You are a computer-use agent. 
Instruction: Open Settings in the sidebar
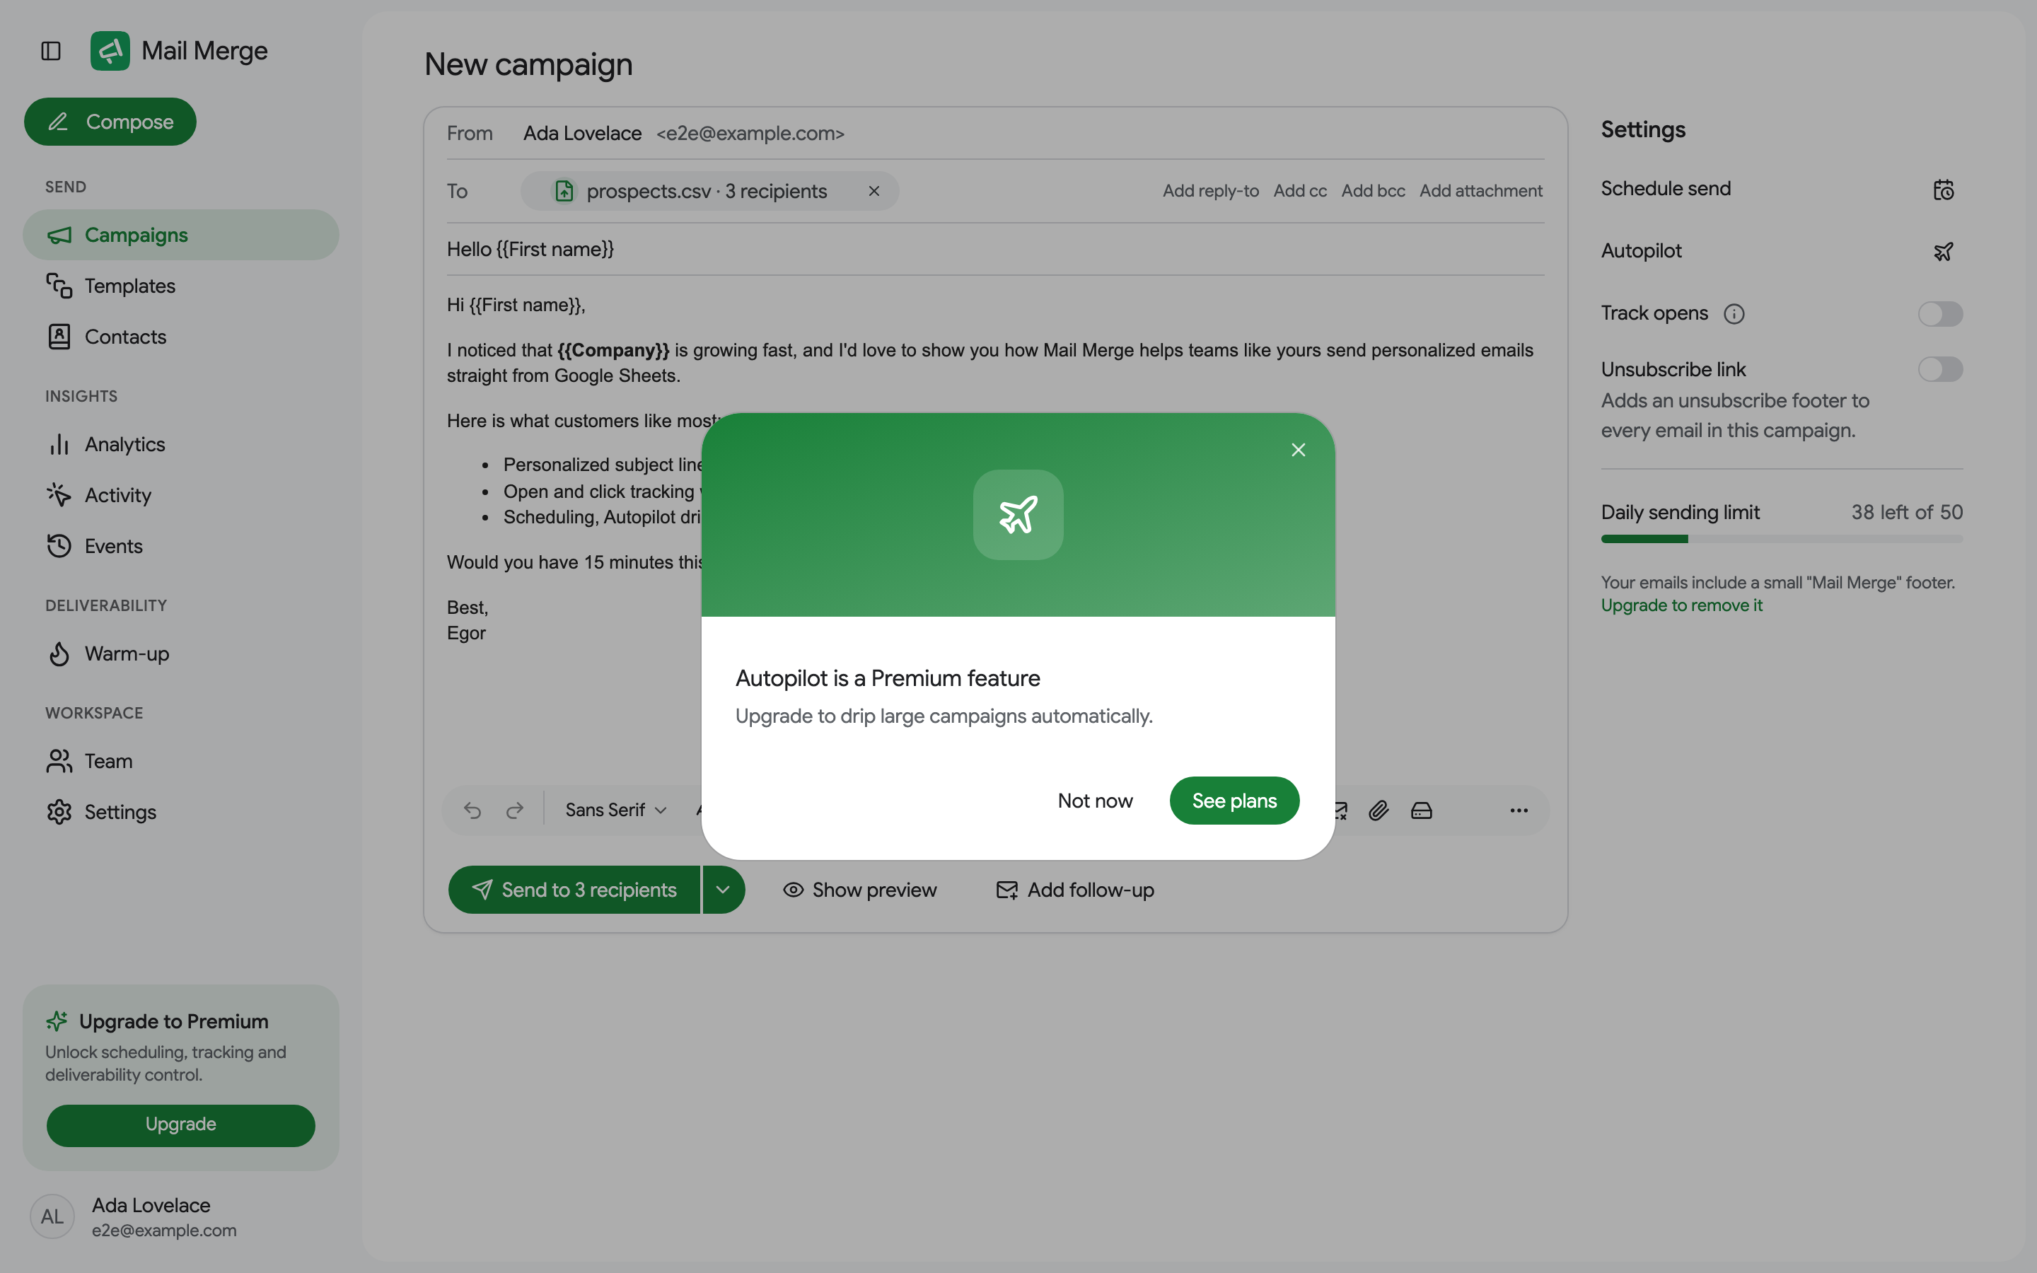click(x=181, y=812)
